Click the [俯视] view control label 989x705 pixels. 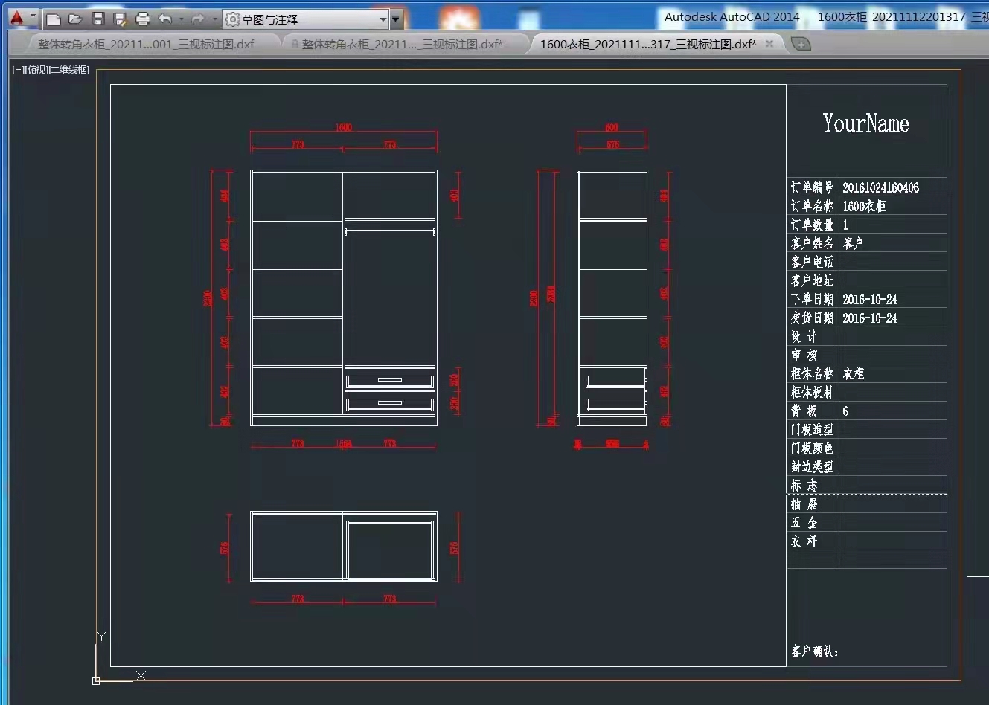pyautogui.click(x=36, y=70)
